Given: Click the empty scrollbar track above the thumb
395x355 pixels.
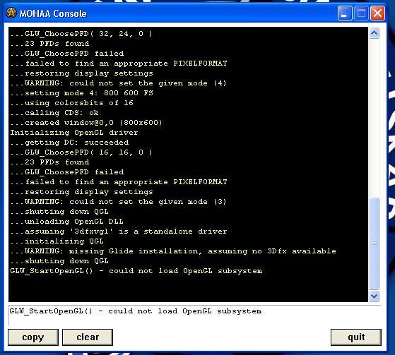Looking at the screenshot, I should pyautogui.click(x=375, y=118).
